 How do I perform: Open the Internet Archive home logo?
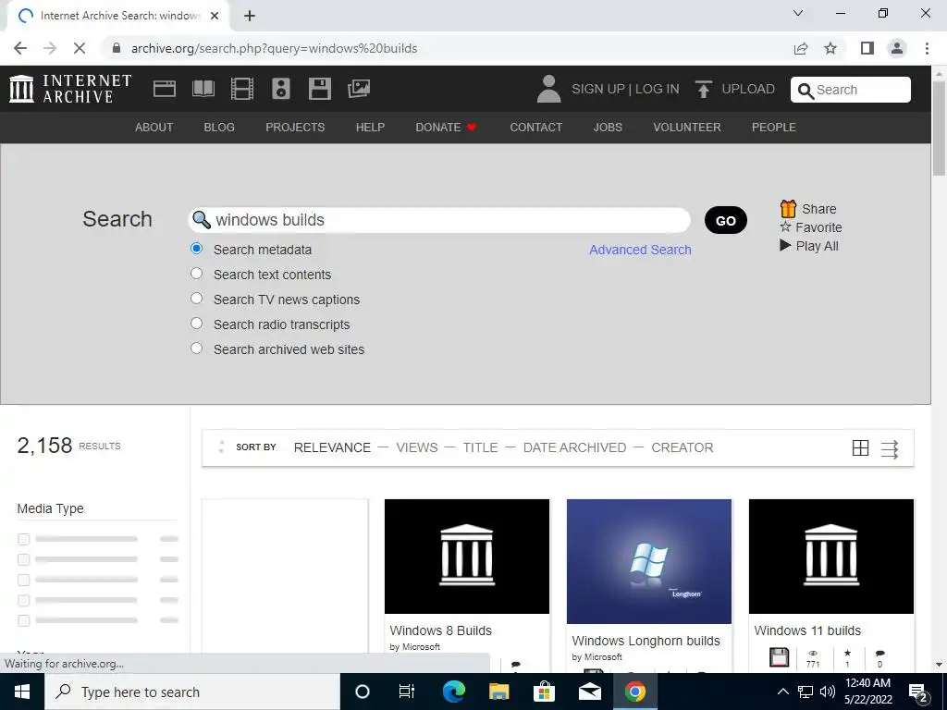click(x=70, y=89)
